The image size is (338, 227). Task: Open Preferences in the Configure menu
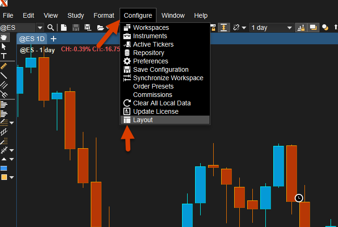click(x=150, y=61)
